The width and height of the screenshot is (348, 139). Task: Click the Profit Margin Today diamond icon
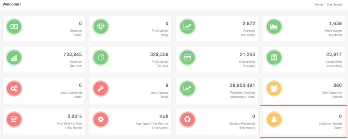101,27
